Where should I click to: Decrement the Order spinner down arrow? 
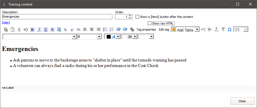[130, 18]
